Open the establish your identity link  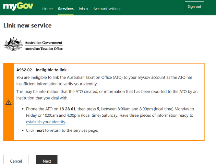tap(46, 122)
